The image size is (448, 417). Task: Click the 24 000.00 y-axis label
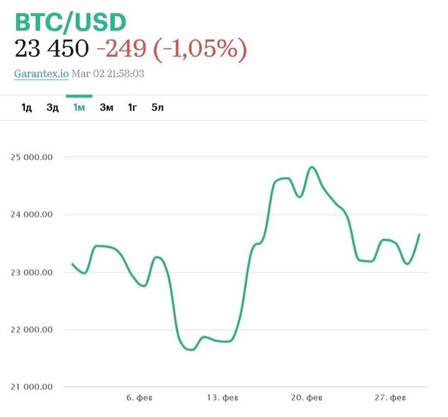33,215
